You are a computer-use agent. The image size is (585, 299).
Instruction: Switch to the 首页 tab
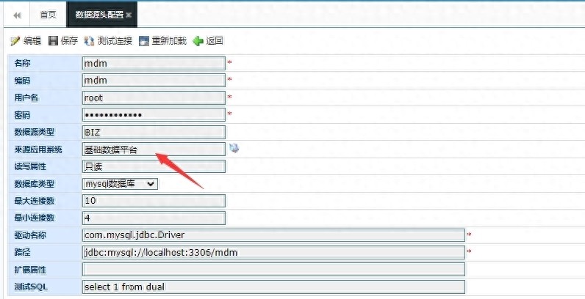(x=48, y=15)
